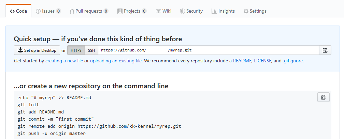Open the Issues tab
The height and width of the screenshot is (139, 344).
point(48,11)
